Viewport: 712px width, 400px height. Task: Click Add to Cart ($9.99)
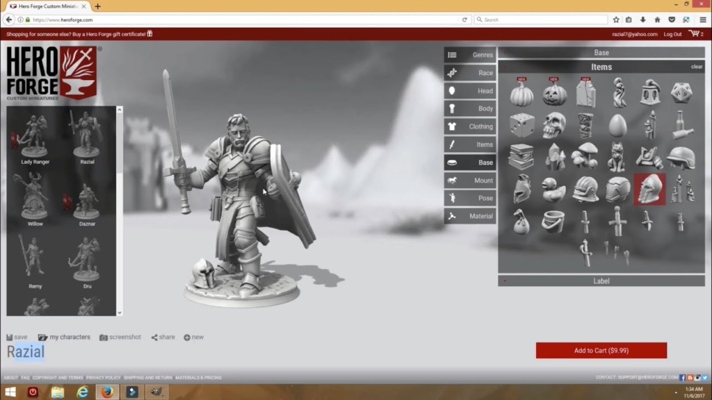601,351
